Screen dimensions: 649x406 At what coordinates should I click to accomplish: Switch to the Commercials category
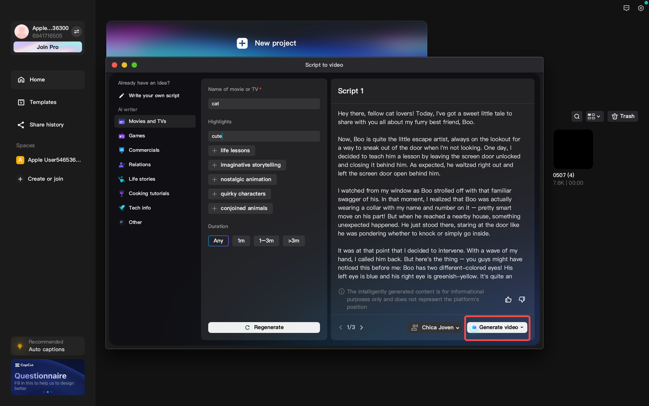point(155,150)
